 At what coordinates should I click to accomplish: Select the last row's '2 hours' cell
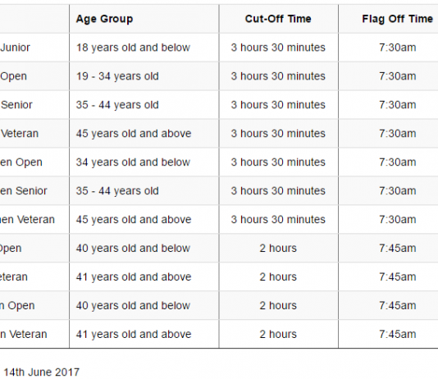(278, 334)
